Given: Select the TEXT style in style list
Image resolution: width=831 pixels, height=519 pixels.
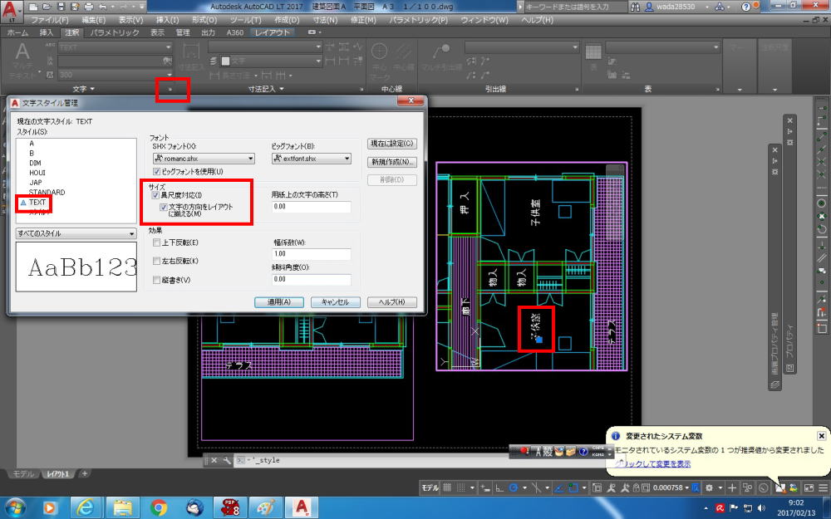Looking at the screenshot, I should 37,203.
